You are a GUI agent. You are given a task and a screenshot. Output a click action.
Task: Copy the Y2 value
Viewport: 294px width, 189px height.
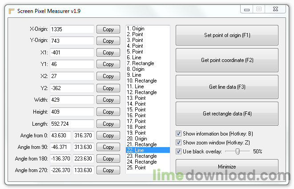tap(108, 88)
